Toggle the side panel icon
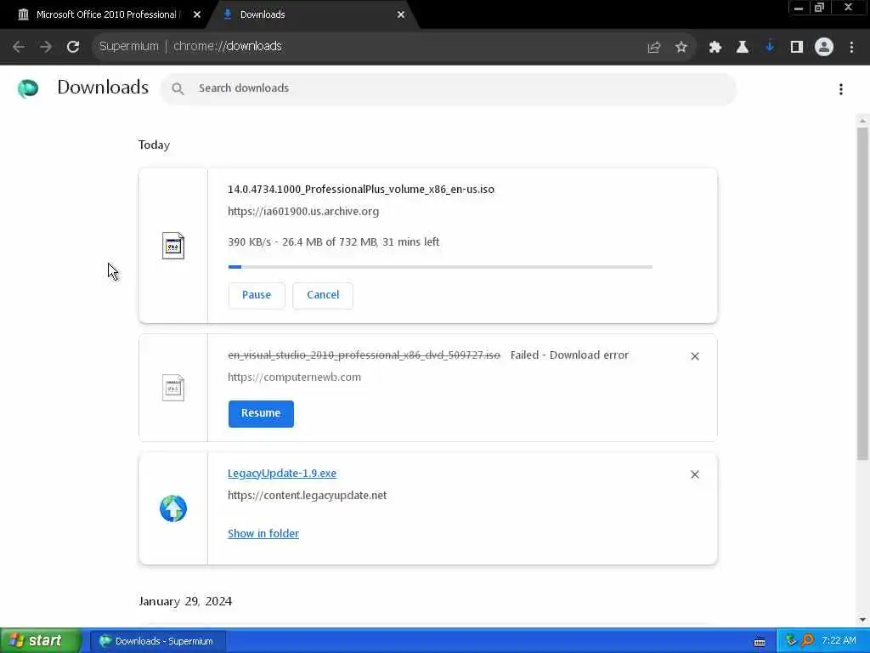The height and width of the screenshot is (653, 870). 797,48
